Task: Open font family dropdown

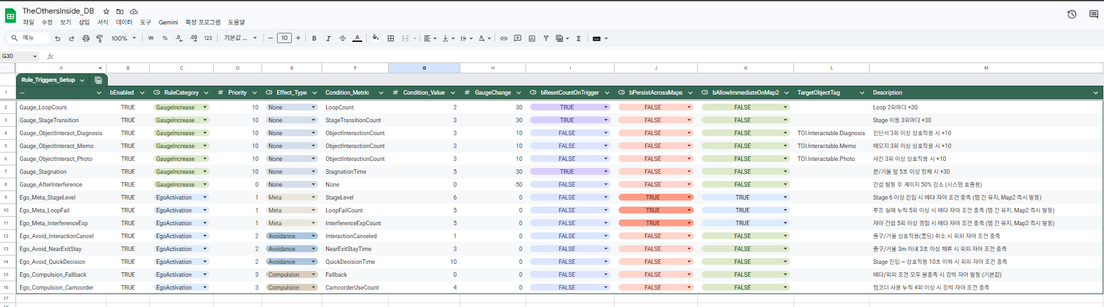Action: pos(240,39)
